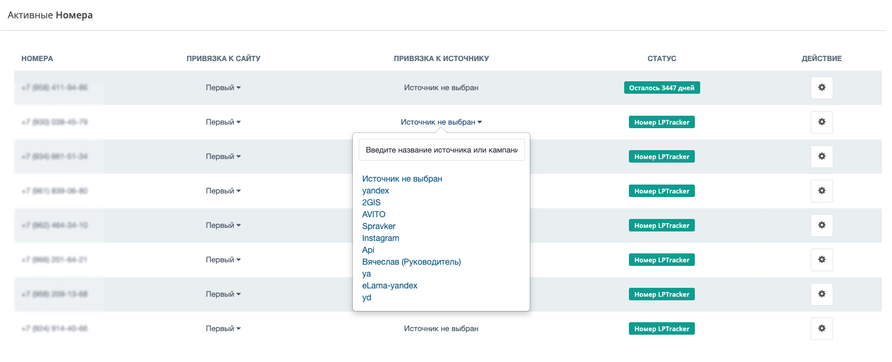Select Instagram from the source options
The height and width of the screenshot is (362, 892).
pos(381,238)
